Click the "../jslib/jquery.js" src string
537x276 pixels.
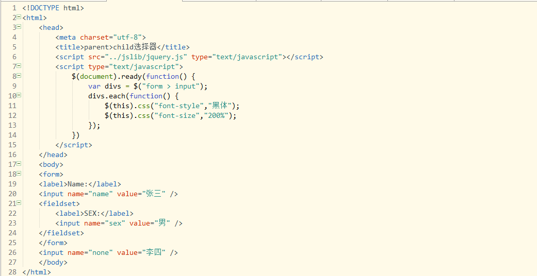click(x=146, y=57)
